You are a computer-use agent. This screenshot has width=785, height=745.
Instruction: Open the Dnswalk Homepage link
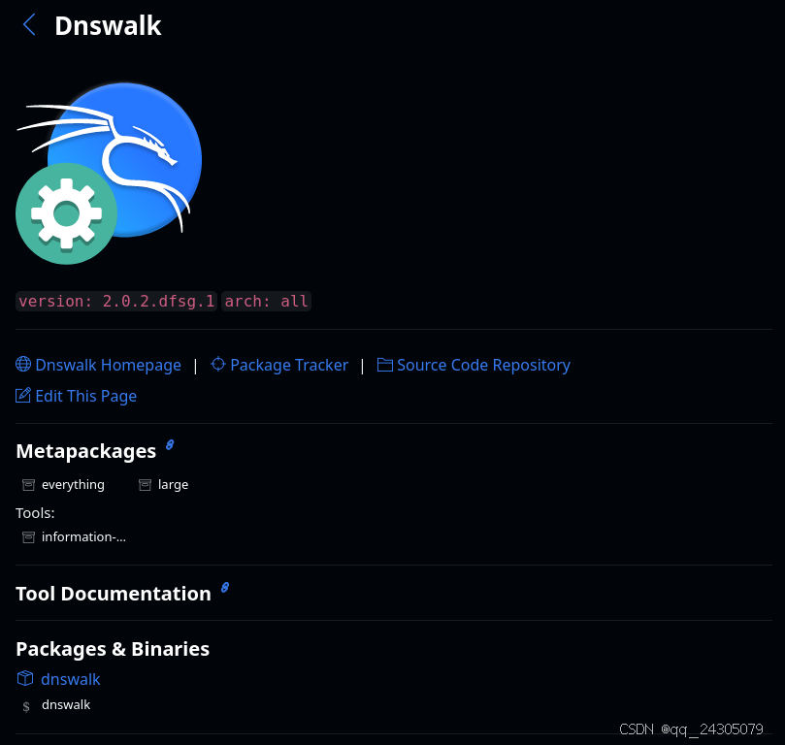[x=108, y=366]
